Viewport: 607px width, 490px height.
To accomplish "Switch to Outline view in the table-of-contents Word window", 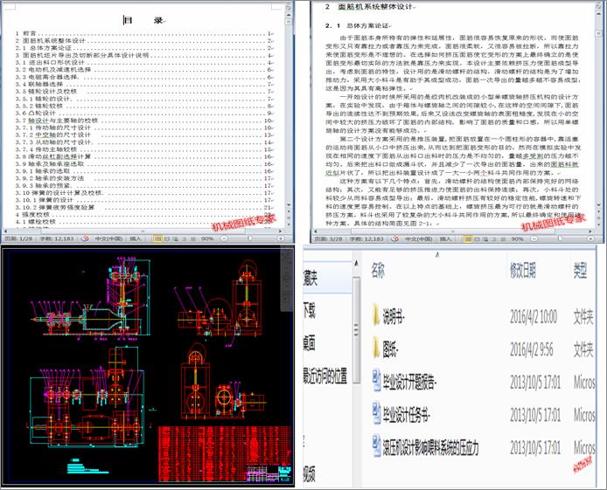I will (184, 238).
